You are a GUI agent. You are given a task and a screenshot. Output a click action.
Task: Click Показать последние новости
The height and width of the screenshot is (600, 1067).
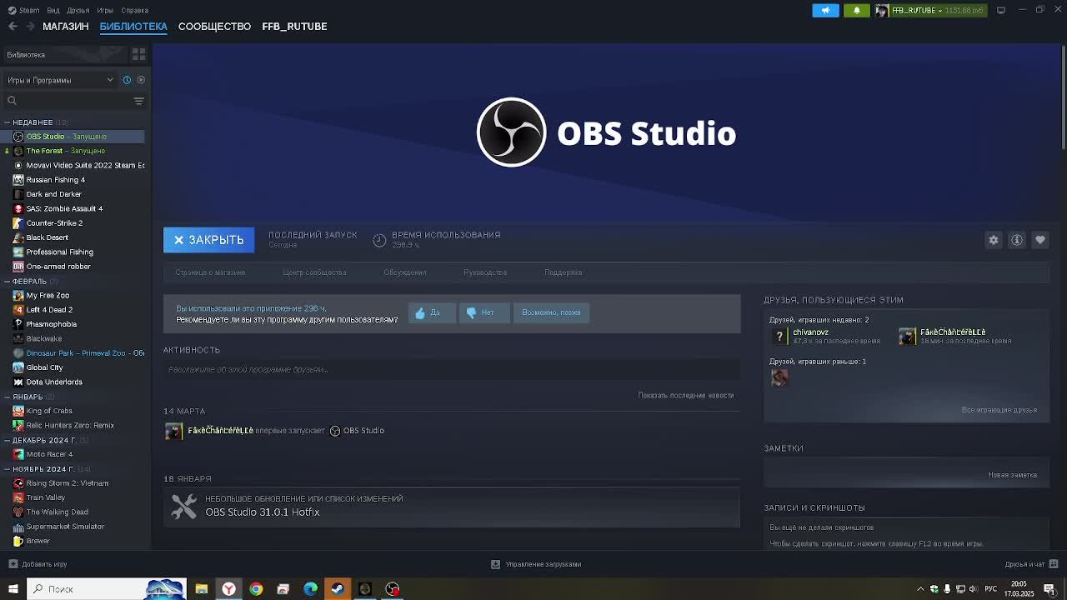coord(685,395)
